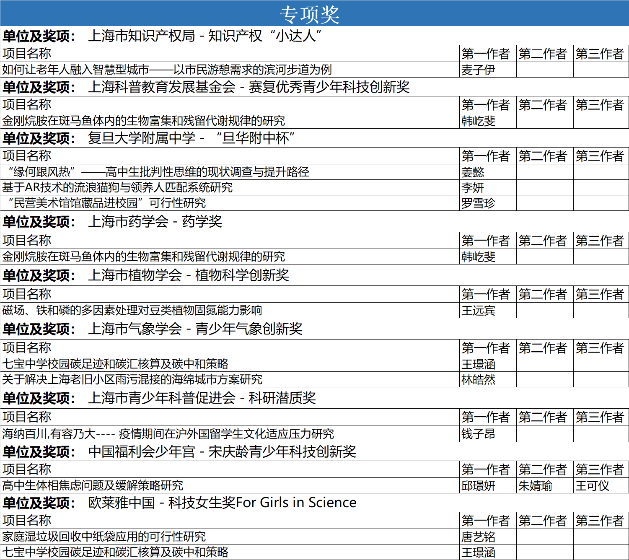
Task: Click the author name 林皓然
Action: (478, 380)
